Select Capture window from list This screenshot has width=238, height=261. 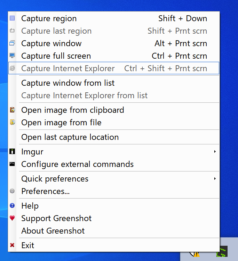click(x=68, y=83)
